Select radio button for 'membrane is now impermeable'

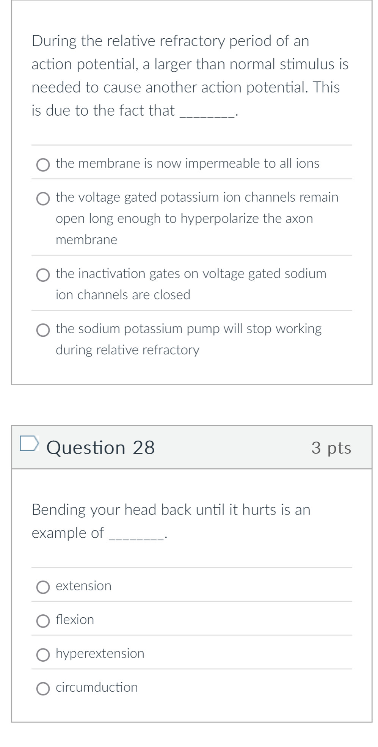(x=43, y=165)
